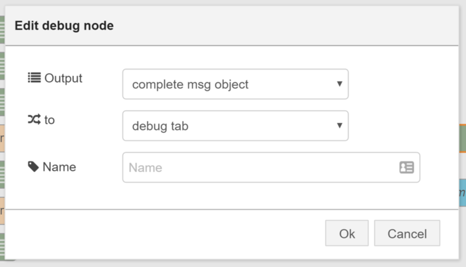The image size is (466, 267).
Task: Click the list icon beside Output
Action: [34, 78]
